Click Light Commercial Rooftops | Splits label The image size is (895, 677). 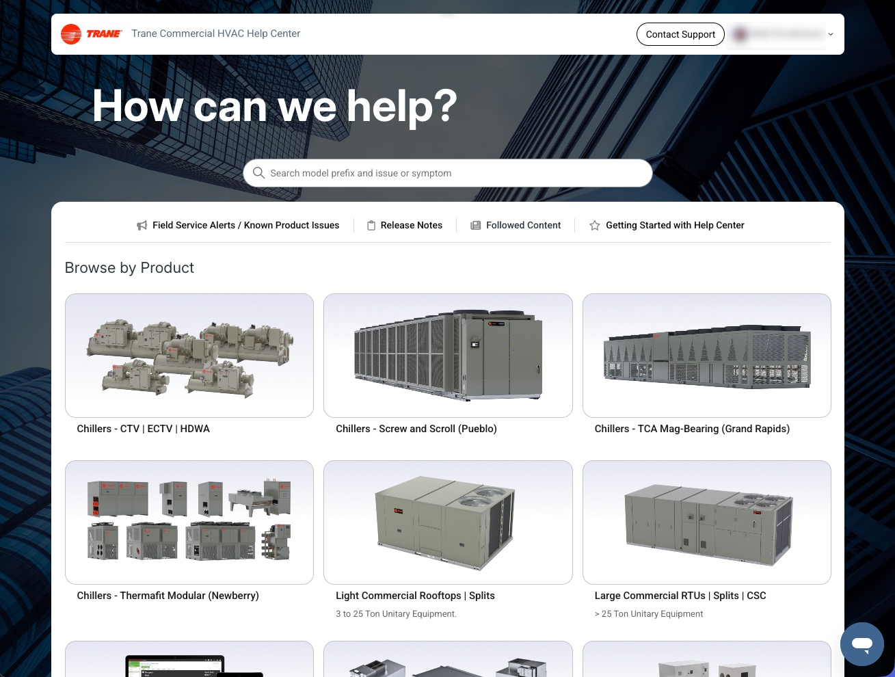(415, 596)
